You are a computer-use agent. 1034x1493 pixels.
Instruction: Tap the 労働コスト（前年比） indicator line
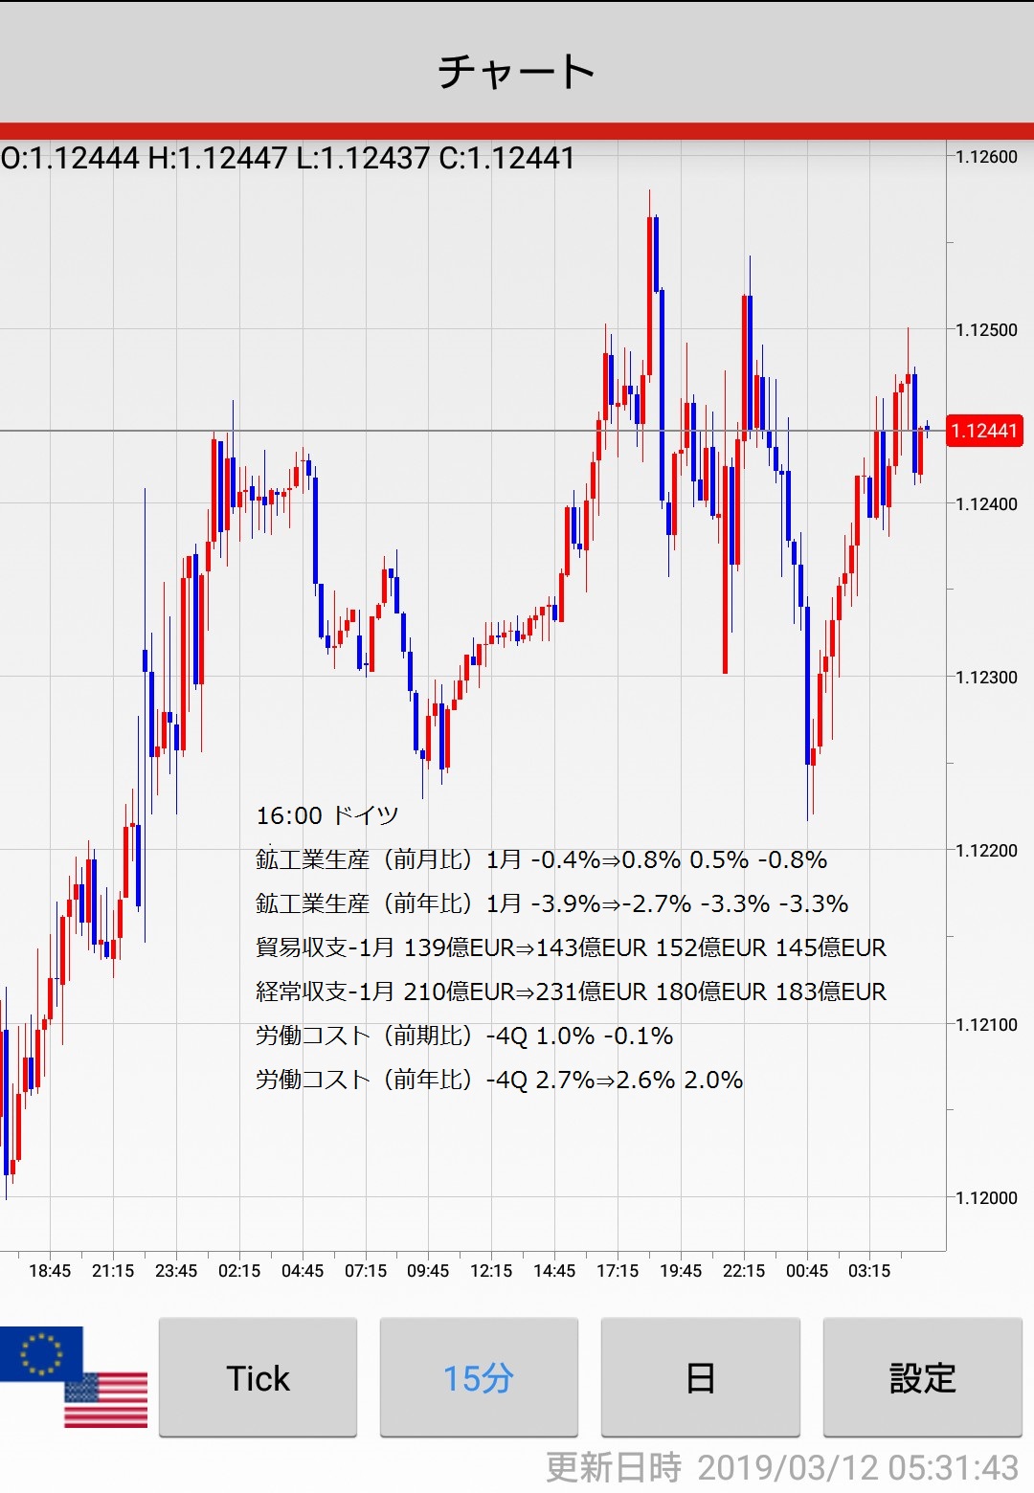coord(499,1080)
